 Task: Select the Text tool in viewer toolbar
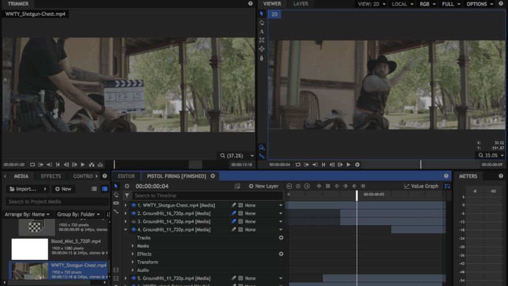pyautogui.click(x=262, y=31)
